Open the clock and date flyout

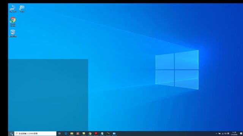(234, 133)
